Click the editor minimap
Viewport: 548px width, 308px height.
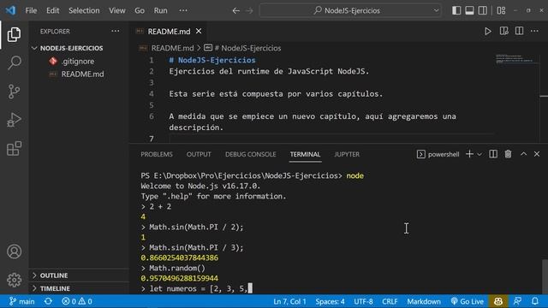515,59
